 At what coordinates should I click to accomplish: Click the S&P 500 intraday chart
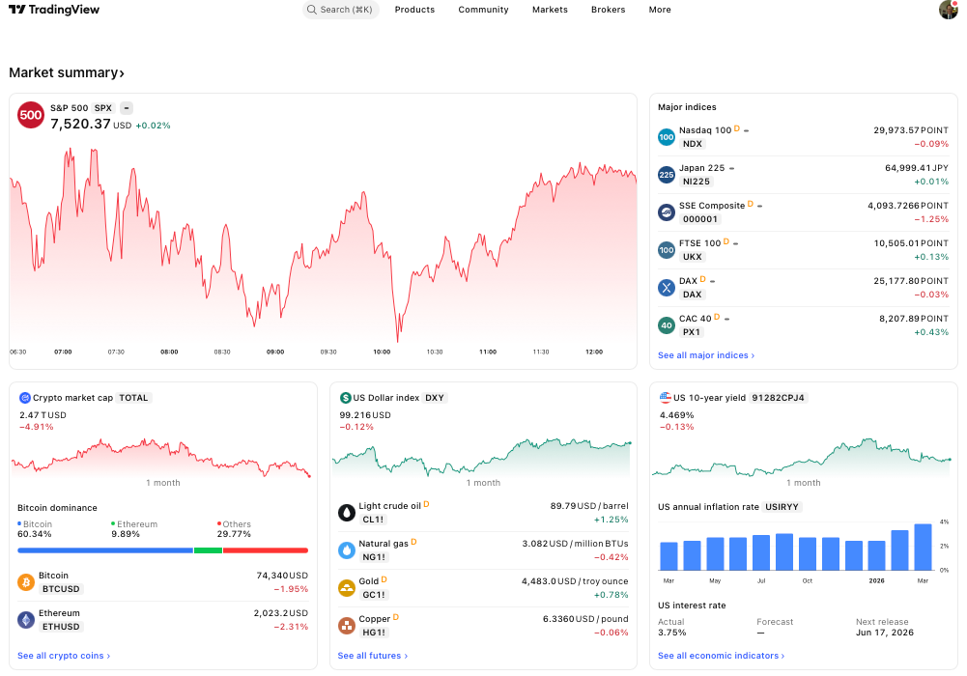(x=324, y=246)
